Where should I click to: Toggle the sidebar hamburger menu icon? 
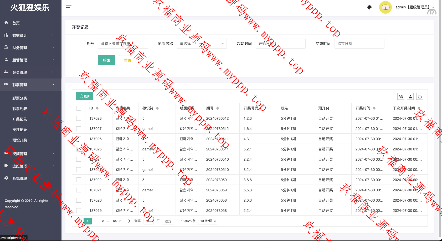point(69,7)
